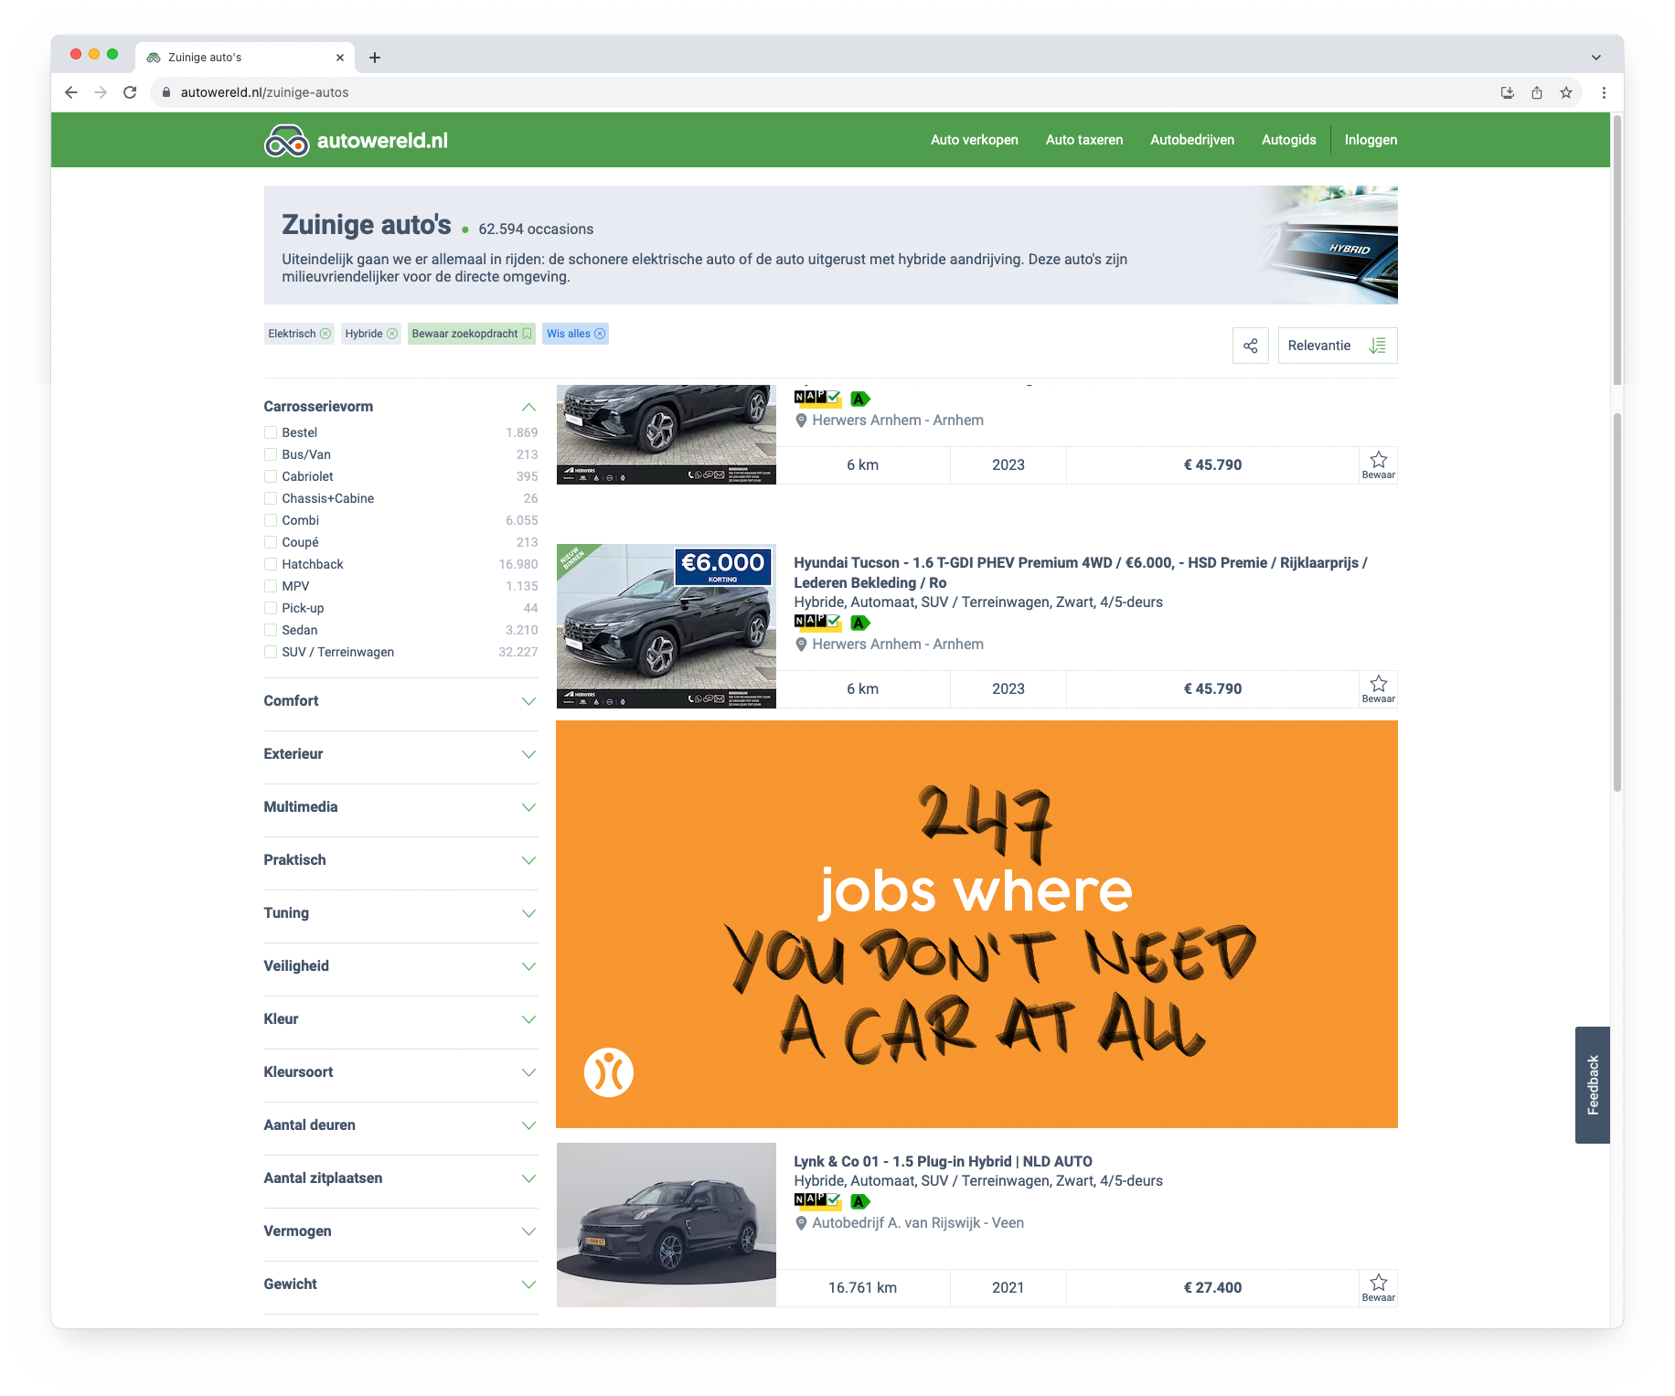Click the share results icon
The image size is (1675, 1396).
(x=1250, y=346)
